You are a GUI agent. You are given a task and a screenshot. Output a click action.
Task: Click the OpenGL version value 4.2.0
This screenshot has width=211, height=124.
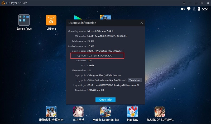(100, 56)
